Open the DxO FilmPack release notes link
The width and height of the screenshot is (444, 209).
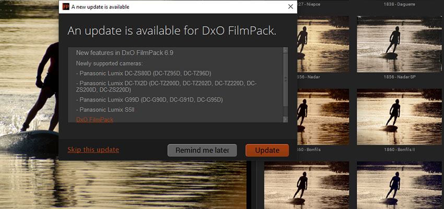tap(95, 120)
